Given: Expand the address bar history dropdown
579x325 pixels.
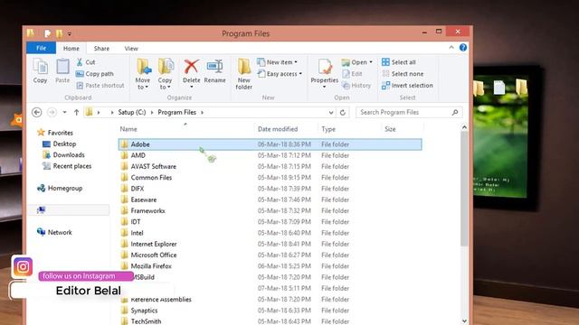Looking at the screenshot, I should 331,112.
